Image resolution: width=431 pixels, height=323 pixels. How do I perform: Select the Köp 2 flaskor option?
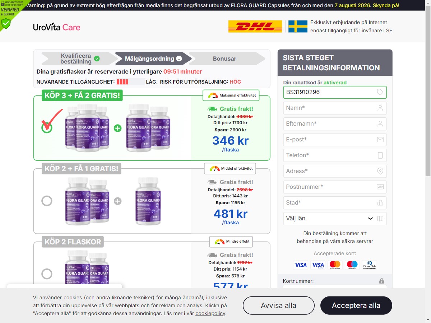(47, 274)
